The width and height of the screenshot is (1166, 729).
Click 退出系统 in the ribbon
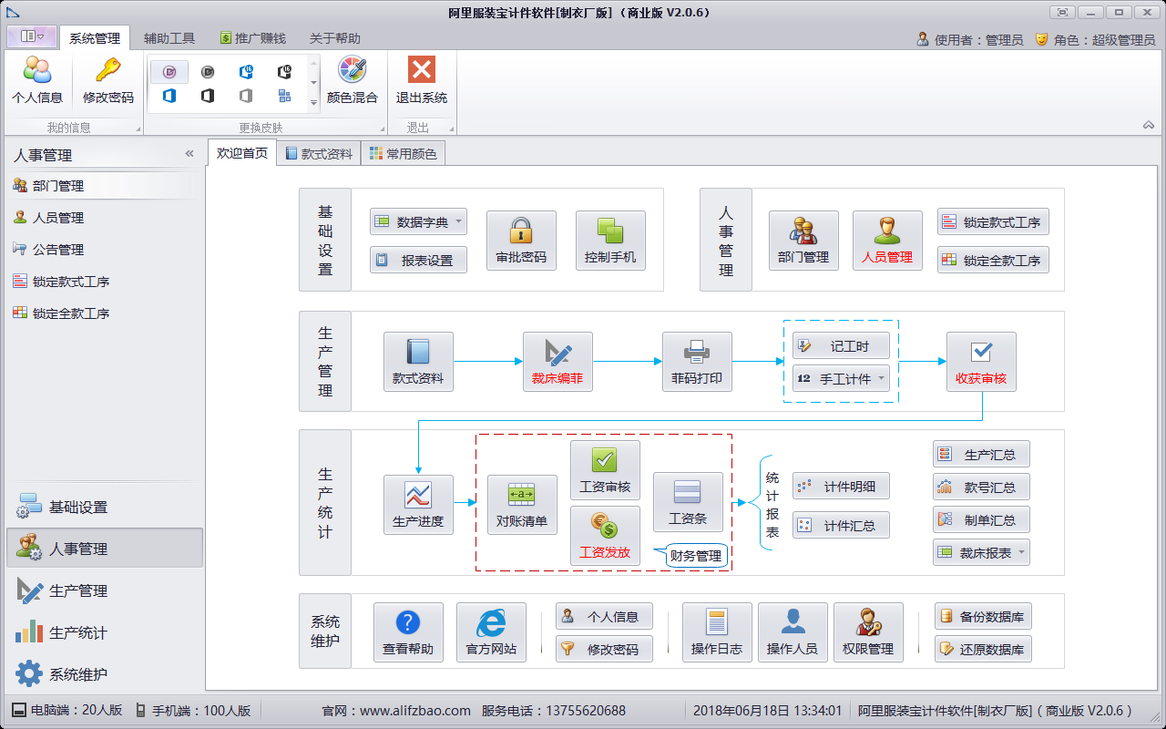(421, 80)
